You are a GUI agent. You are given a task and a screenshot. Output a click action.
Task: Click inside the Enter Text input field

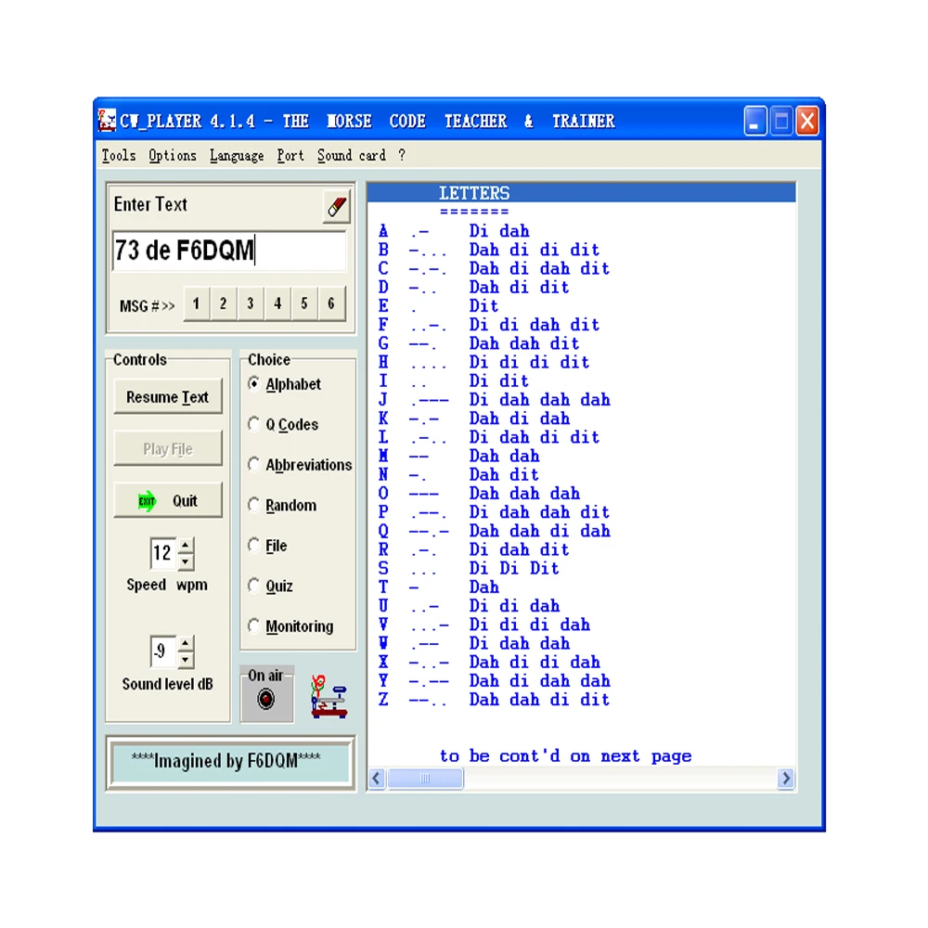230,250
